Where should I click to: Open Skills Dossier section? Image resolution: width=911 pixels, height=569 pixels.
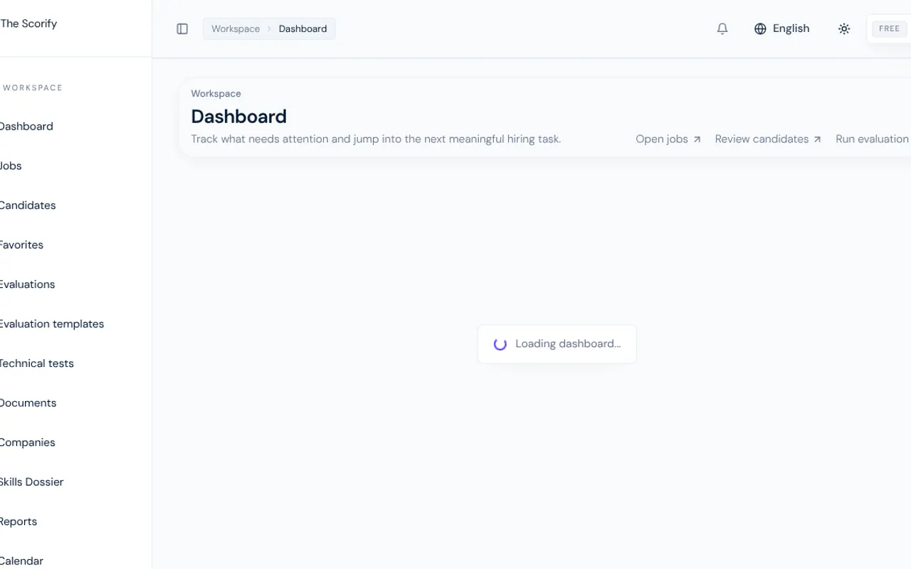(31, 482)
